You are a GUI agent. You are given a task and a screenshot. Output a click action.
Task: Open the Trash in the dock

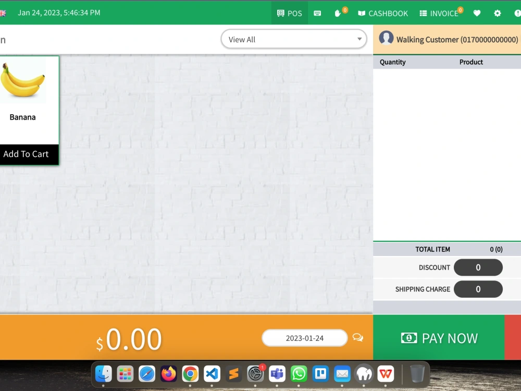pyautogui.click(x=417, y=374)
